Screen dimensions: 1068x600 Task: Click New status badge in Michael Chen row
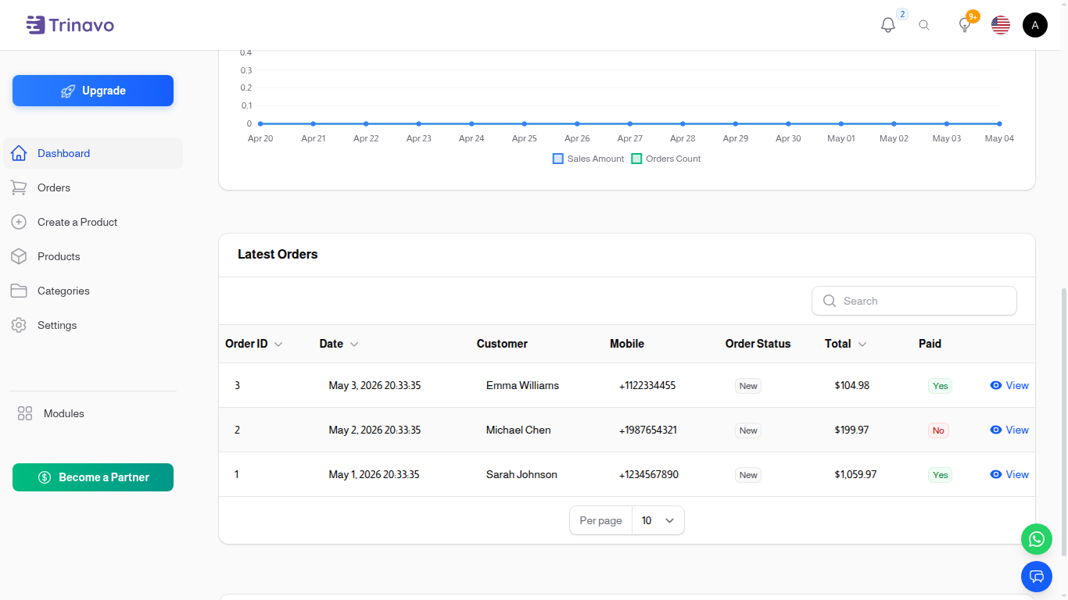pyautogui.click(x=748, y=430)
